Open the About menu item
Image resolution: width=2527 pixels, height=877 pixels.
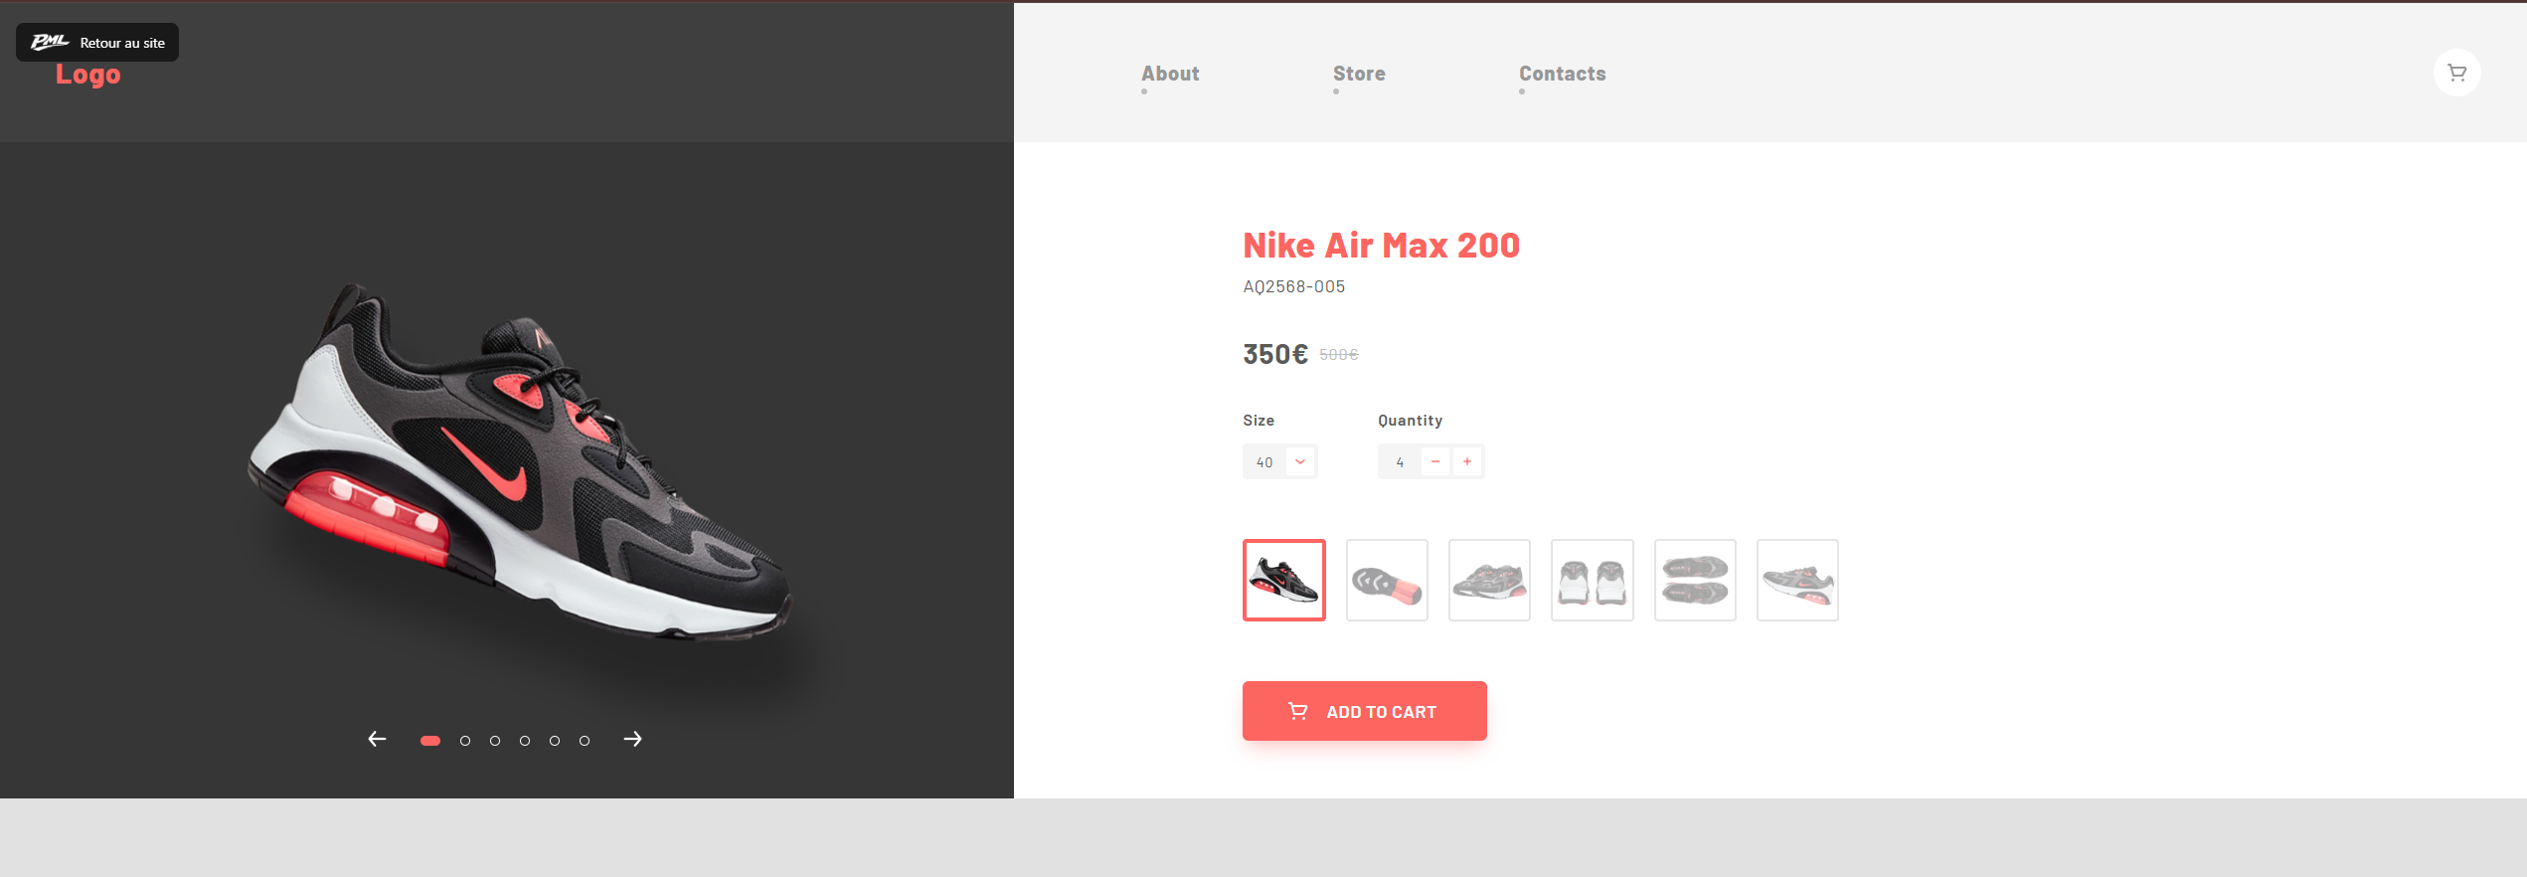1170,74
